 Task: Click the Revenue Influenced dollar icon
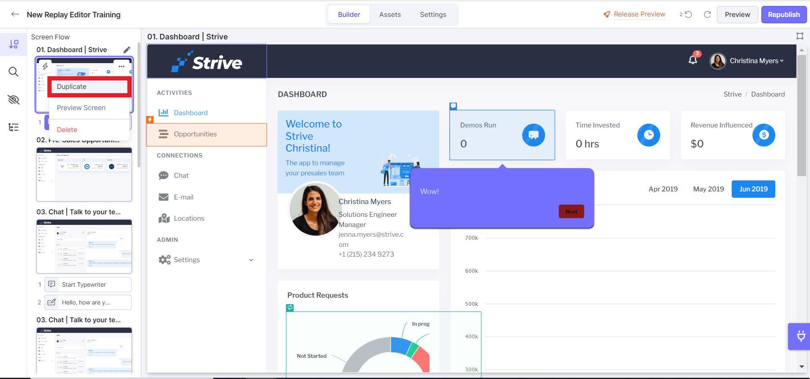[763, 135]
